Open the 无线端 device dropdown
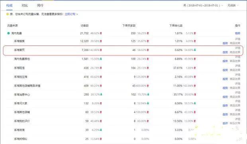The height and width of the screenshot is (144, 247). tap(233, 5)
